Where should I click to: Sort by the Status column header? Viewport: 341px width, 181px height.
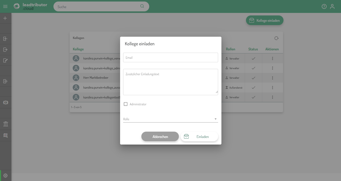(x=253, y=49)
